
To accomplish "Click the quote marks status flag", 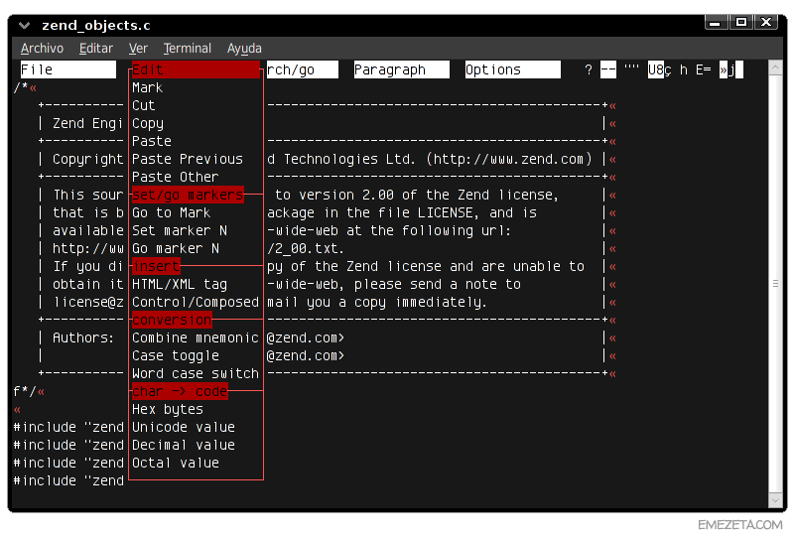I will [631, 67].
